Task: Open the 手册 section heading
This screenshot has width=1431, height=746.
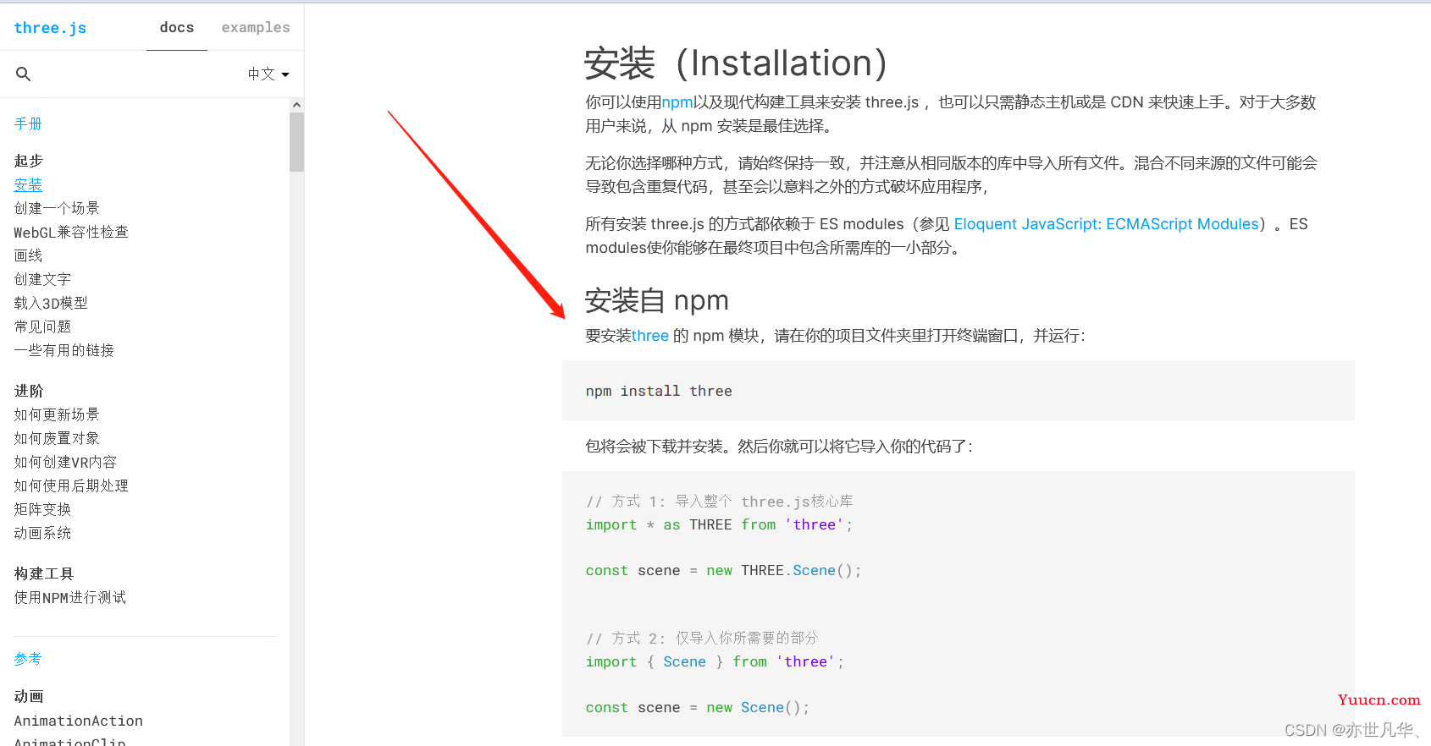Action: click(28, 123)
